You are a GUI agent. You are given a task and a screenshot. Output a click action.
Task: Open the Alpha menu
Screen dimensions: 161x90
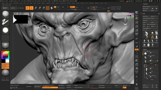click(3, 3)
